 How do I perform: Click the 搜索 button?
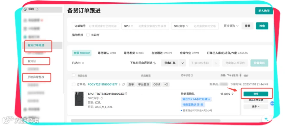[262, 26]
